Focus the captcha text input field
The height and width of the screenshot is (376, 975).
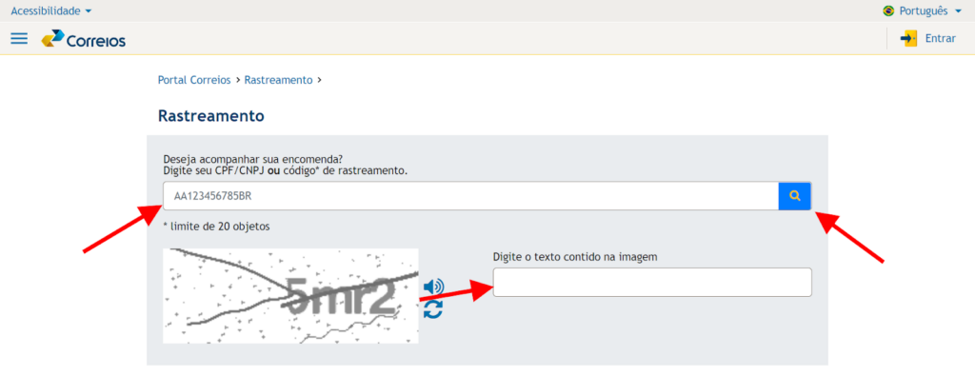coord(652,282)
